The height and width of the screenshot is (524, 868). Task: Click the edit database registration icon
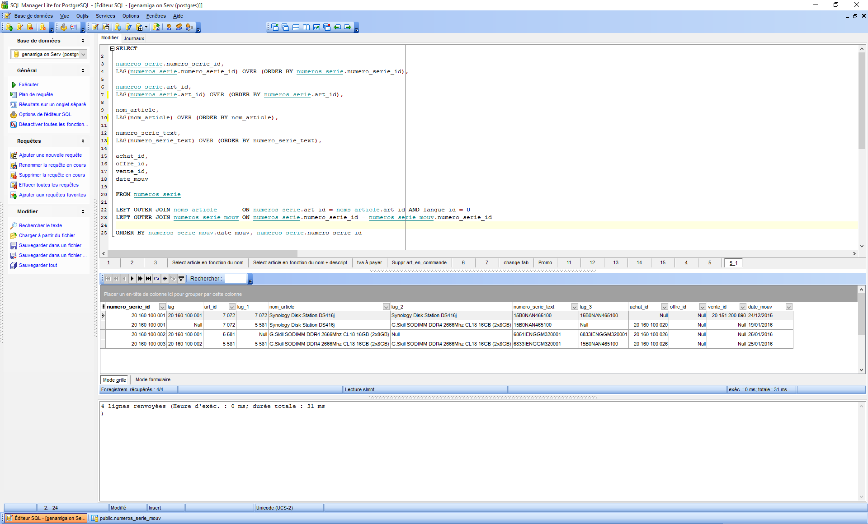tap(20, 27)
